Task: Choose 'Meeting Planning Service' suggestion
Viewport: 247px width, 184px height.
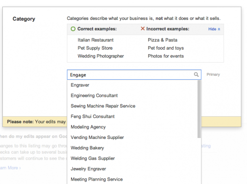Action: tap(134, 179)
